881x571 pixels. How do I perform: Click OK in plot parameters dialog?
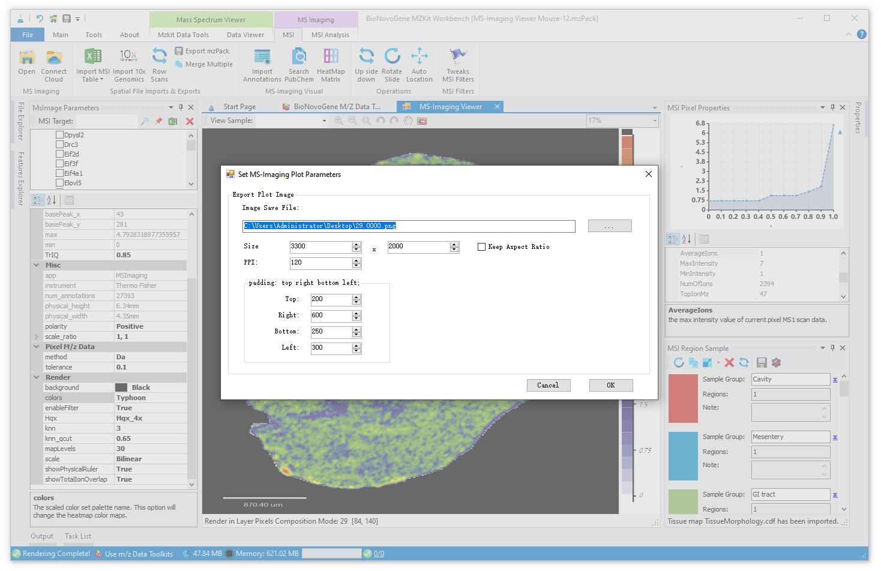(610, 385)
